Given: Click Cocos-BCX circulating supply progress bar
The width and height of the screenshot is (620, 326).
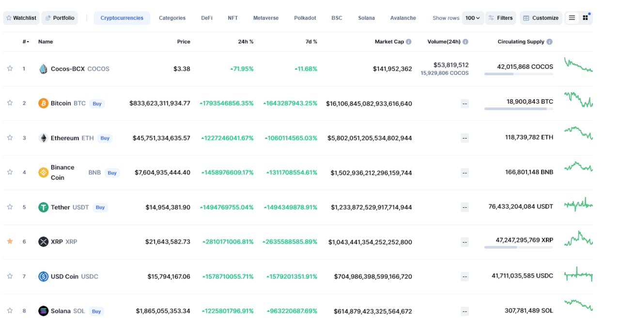Looking at the screenshot, I should tap(519, 74).
